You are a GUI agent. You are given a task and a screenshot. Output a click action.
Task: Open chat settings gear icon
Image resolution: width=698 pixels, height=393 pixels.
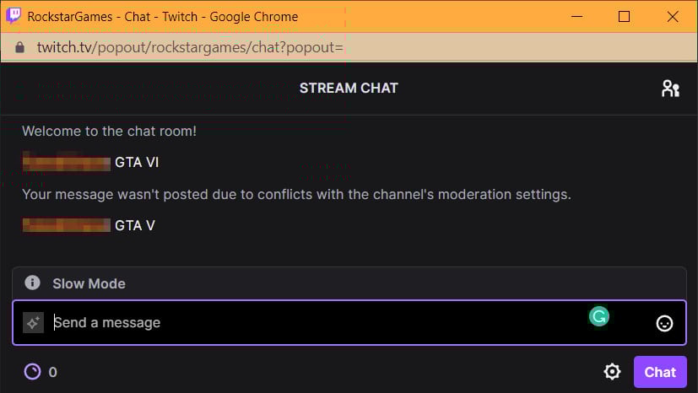[612, 372]
